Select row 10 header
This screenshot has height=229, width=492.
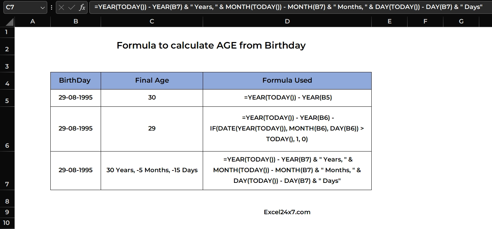click(x=7, y=223)
